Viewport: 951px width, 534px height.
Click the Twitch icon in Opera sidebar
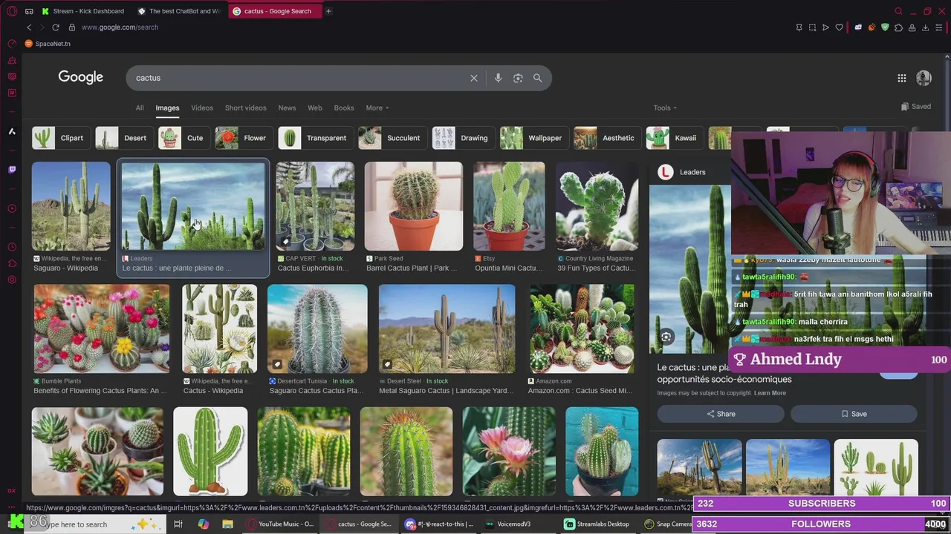12,170
